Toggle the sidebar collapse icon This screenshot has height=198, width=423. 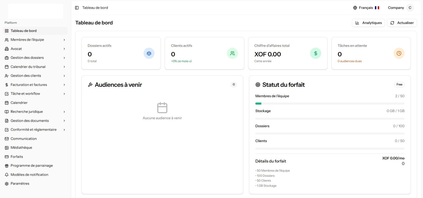click(x=77, y=8)
